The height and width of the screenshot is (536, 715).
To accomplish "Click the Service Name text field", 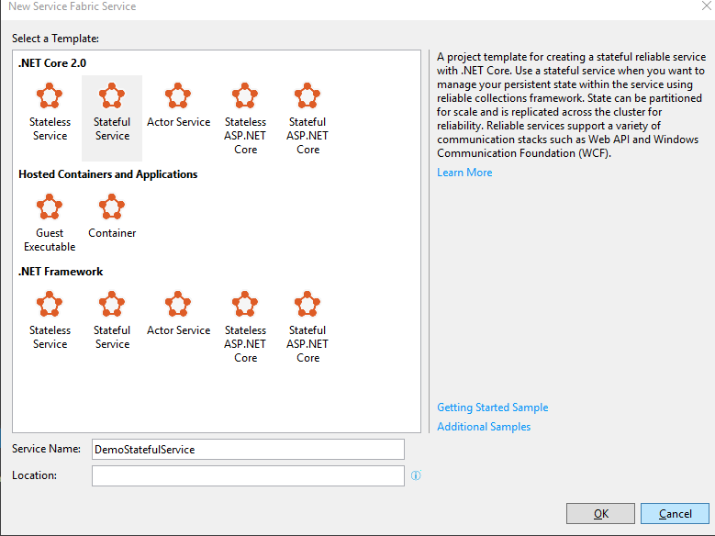I will click(248, 449).
